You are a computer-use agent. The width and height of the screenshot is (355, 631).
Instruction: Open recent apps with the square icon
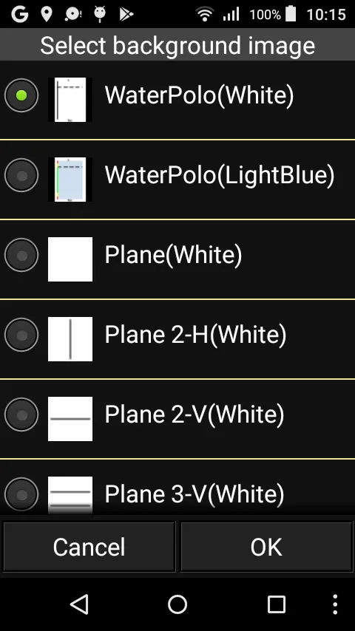(277, 604)
